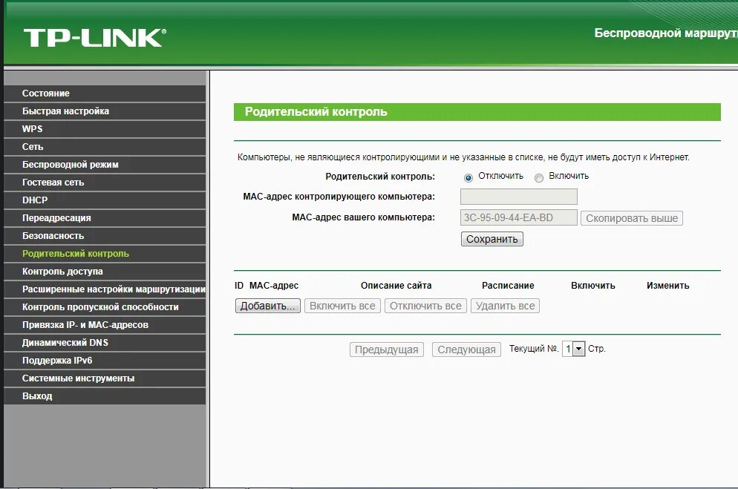The image size is (738, 489).
Task: Open the Гостевая сеть section
Action: pos(105,183)
